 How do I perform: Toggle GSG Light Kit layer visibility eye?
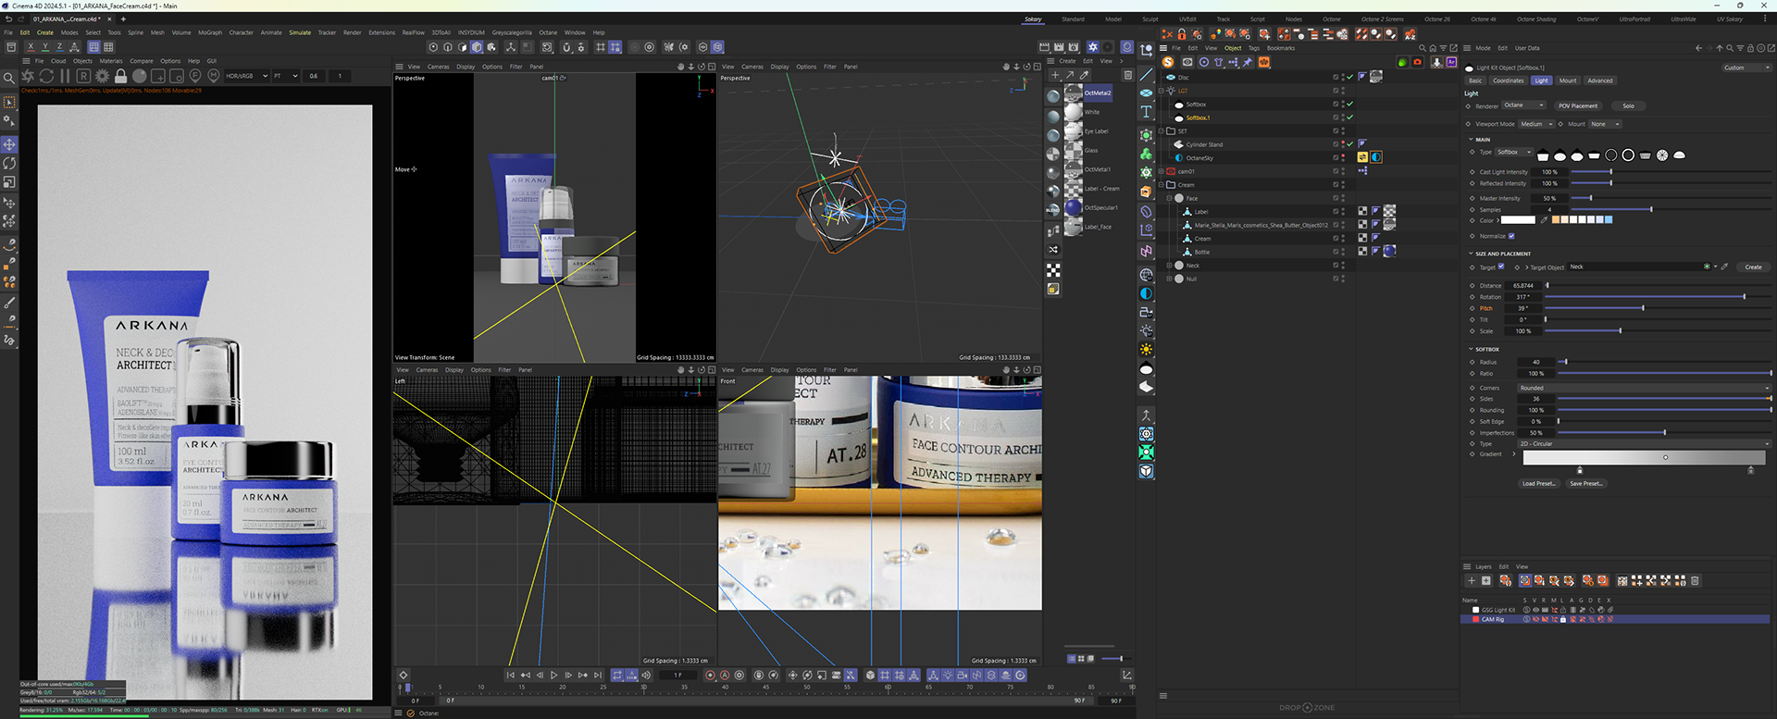(1535, 610)
